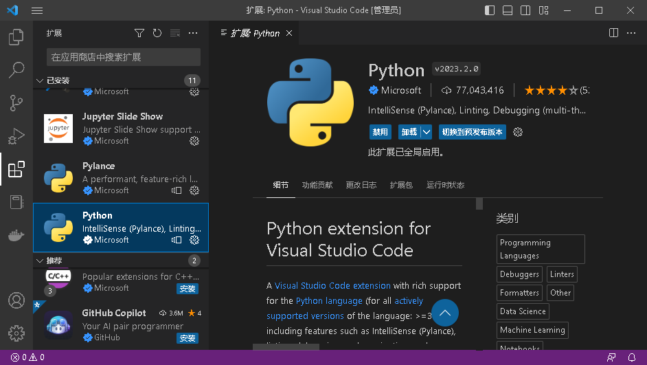Switch to the 更改日志 tab
Screen dimensions: 647x365
point(361,185)
